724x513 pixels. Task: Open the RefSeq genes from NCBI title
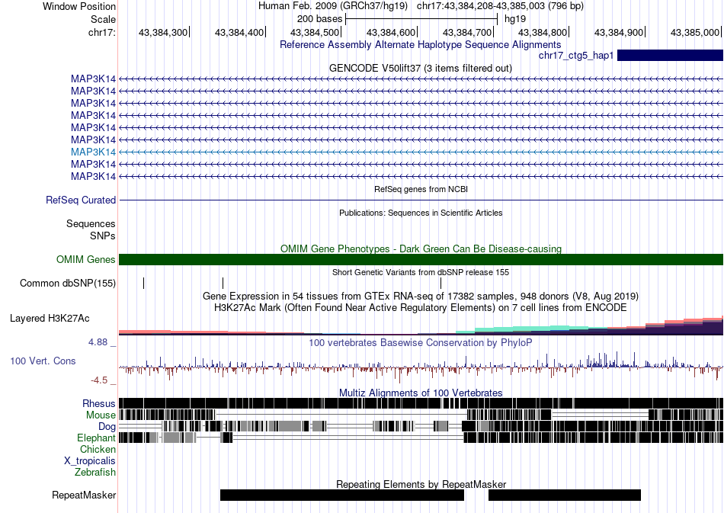click(x=421, y=189)
